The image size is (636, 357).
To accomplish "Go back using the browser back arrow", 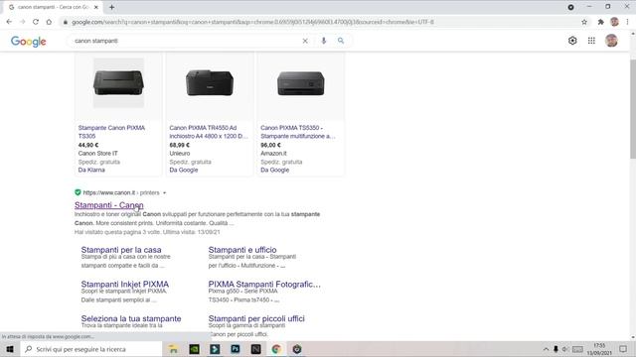I will click(9, 22).
